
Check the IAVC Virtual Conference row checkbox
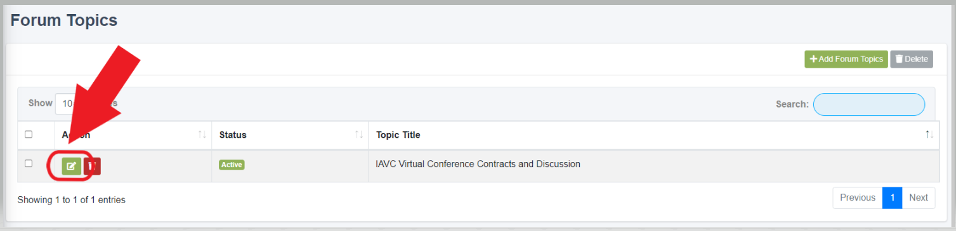coord(28,163)
